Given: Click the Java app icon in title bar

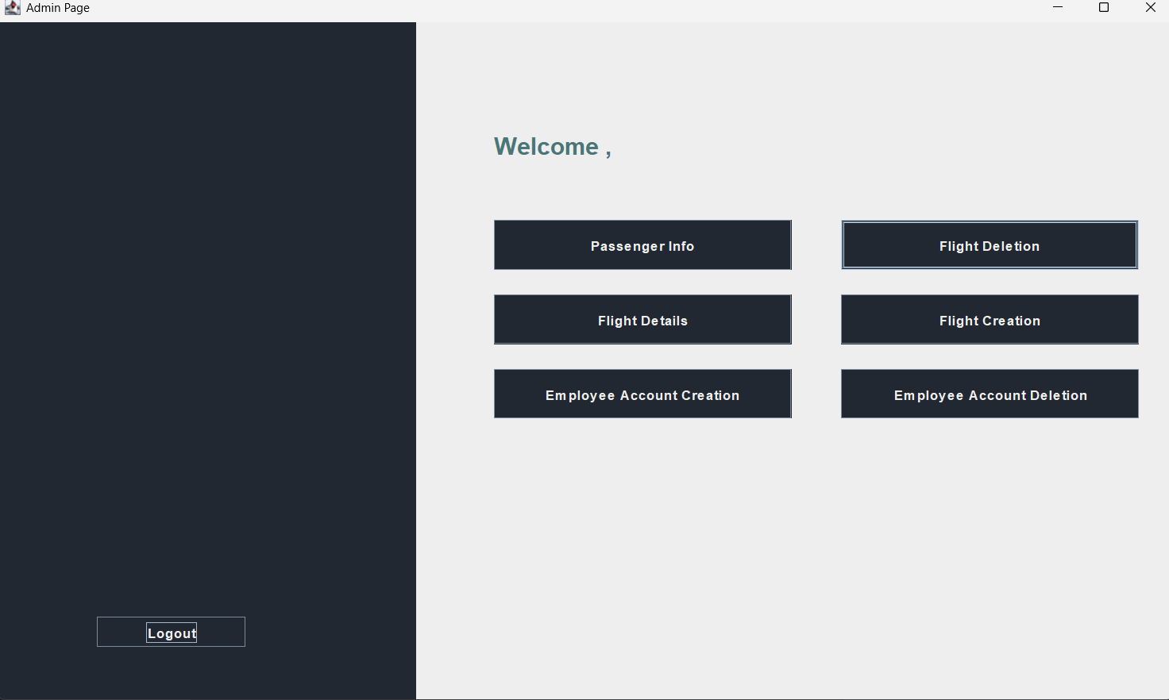Looking at the screenshot, I should (x=12, y=8).
